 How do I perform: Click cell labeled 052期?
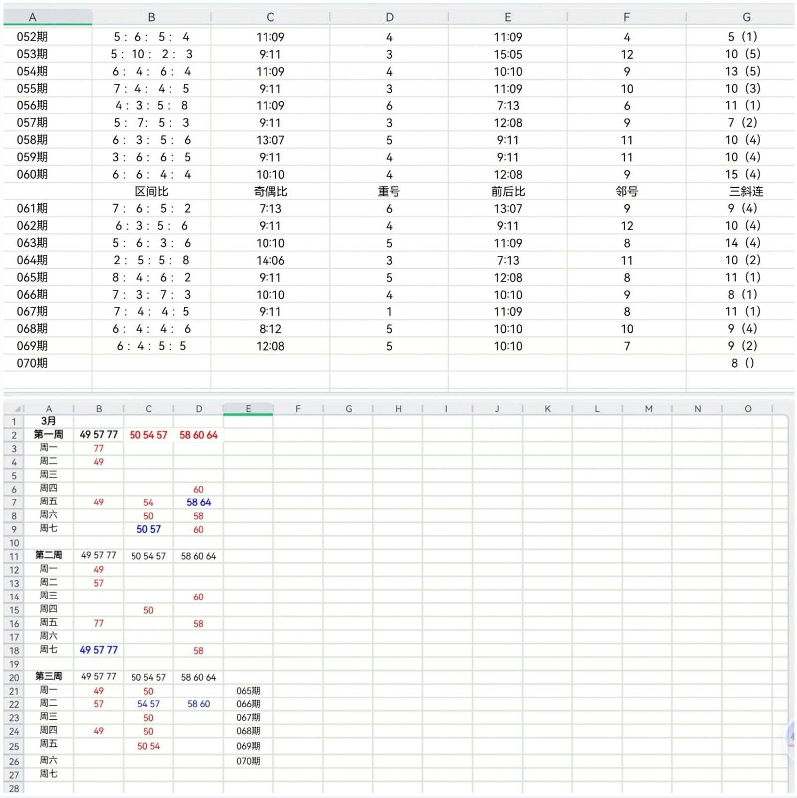(x=32, y=37)
